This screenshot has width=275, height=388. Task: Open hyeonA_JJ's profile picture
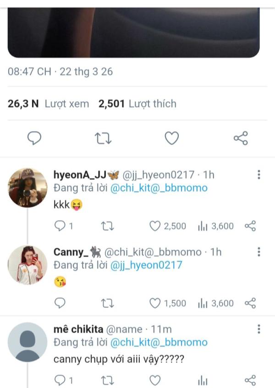(x=28, y=188)
